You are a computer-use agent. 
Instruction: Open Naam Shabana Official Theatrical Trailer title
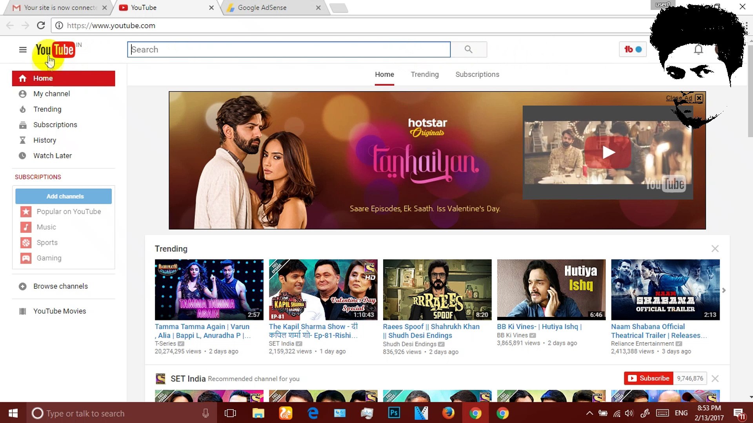(659, 331)
